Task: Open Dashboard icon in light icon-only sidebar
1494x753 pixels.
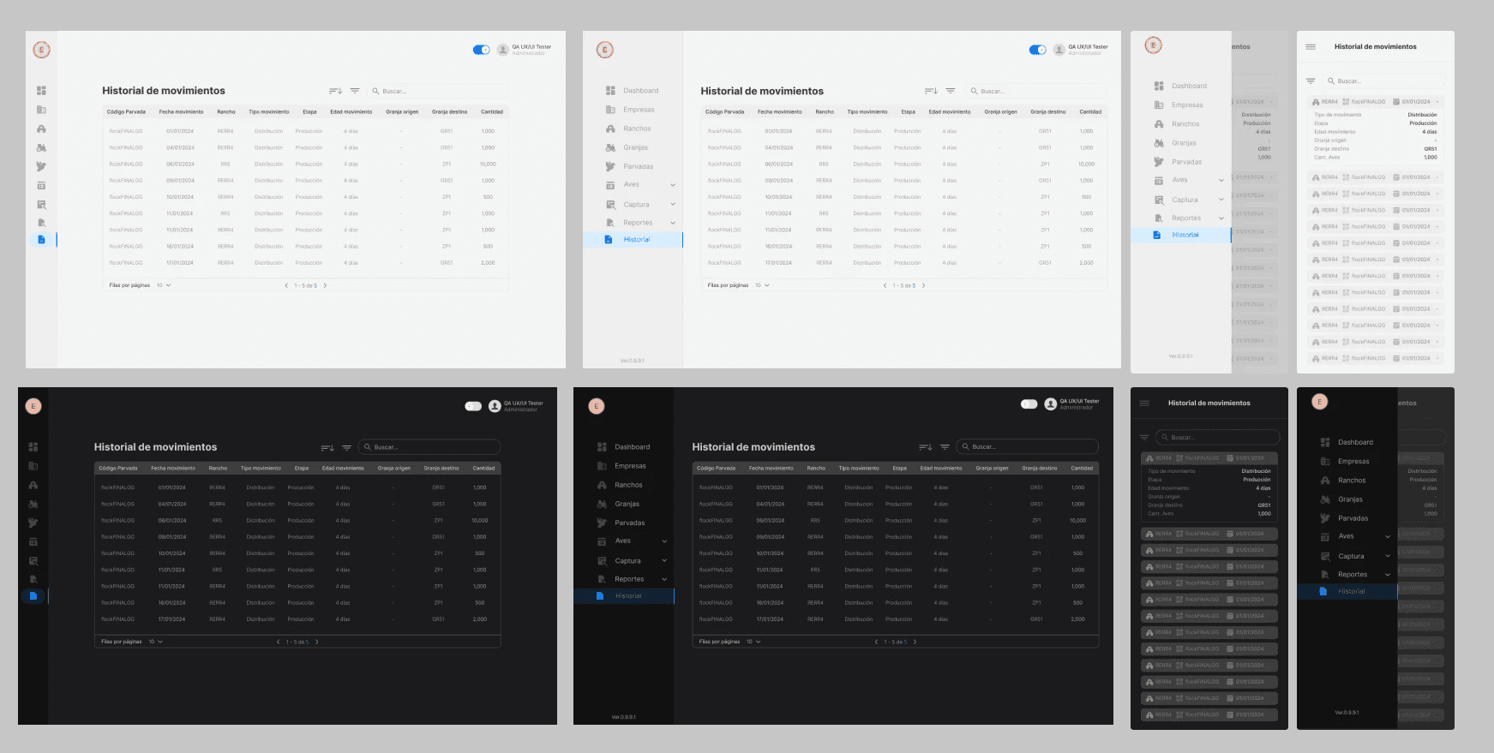Action: (41, 90)
